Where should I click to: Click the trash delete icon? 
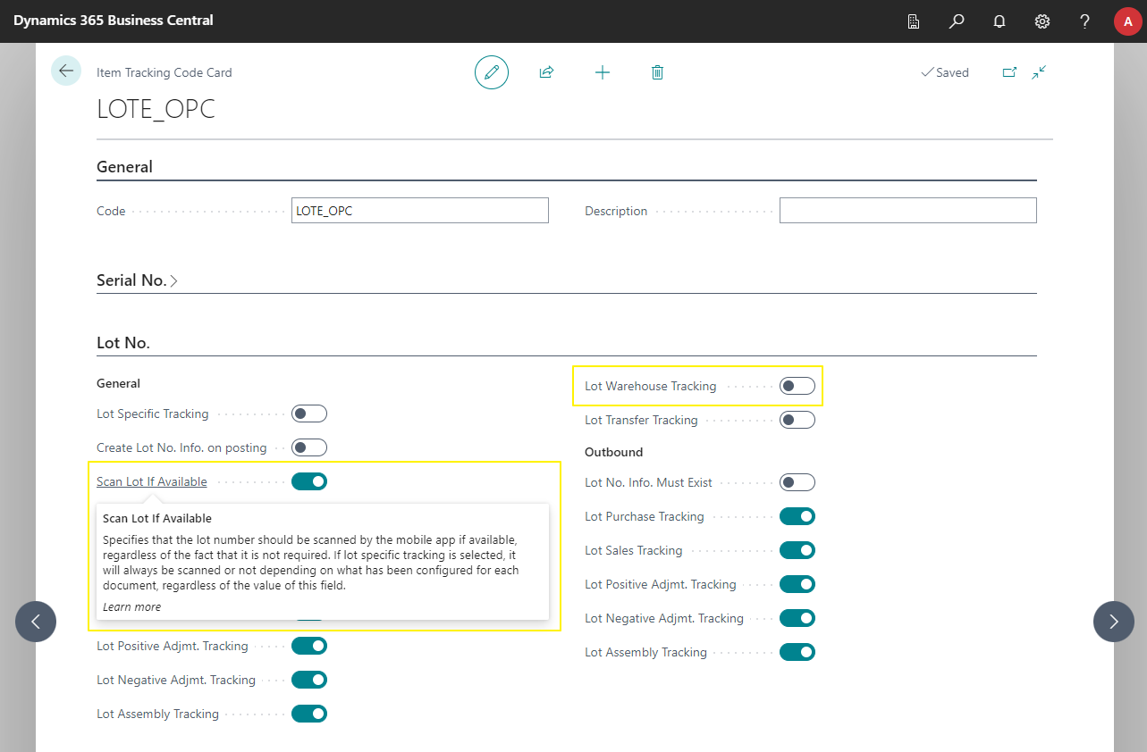pos(657,72)
